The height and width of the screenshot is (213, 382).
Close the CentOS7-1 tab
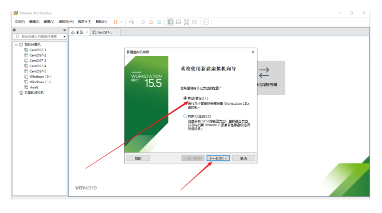pos(117,32)
